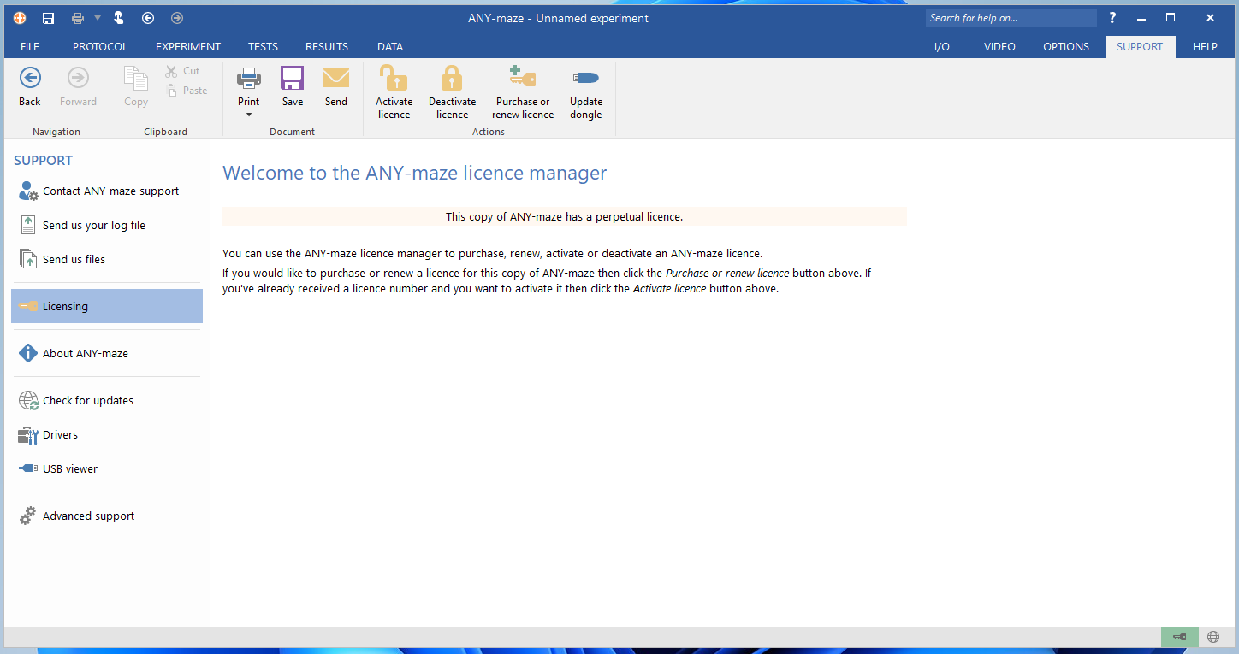Click the question mark help icon
1239x654 pixels.
1113,18
